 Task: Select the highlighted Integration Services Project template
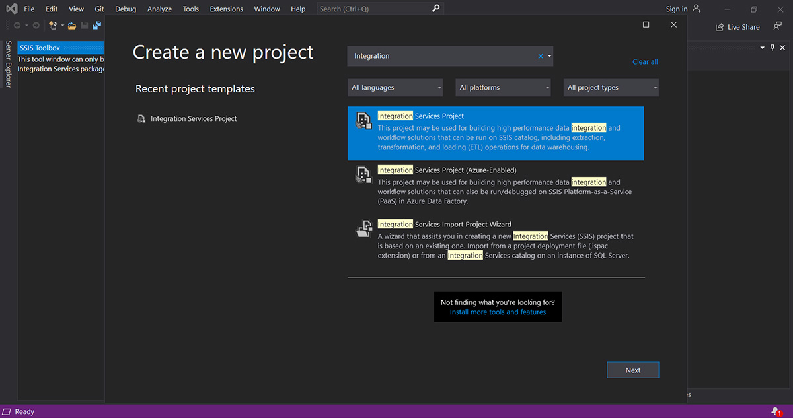click(496, 133)
